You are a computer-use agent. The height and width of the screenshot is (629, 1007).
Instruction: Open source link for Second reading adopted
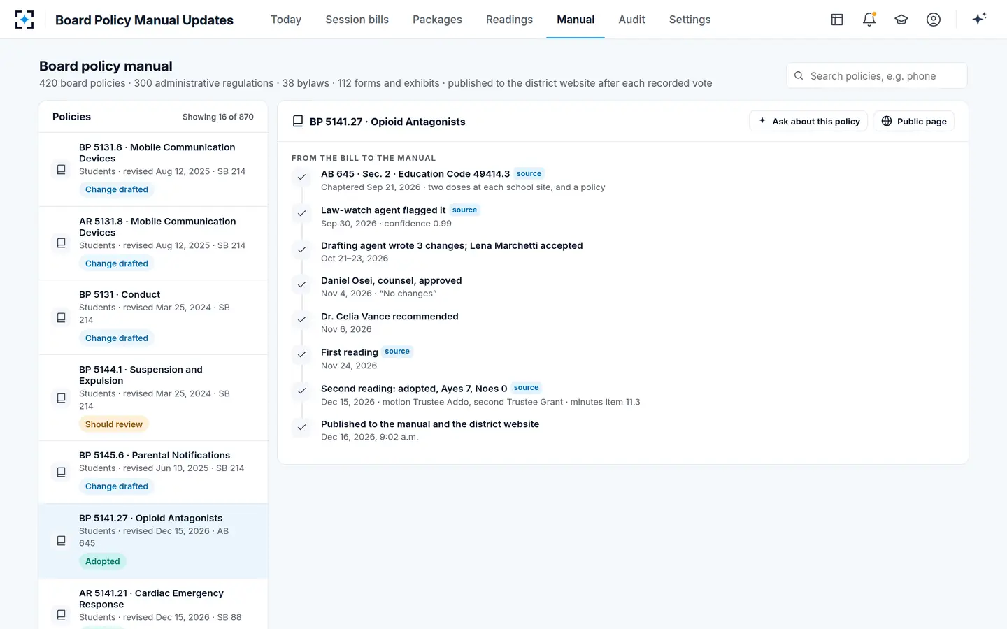[x=526, y=388]
